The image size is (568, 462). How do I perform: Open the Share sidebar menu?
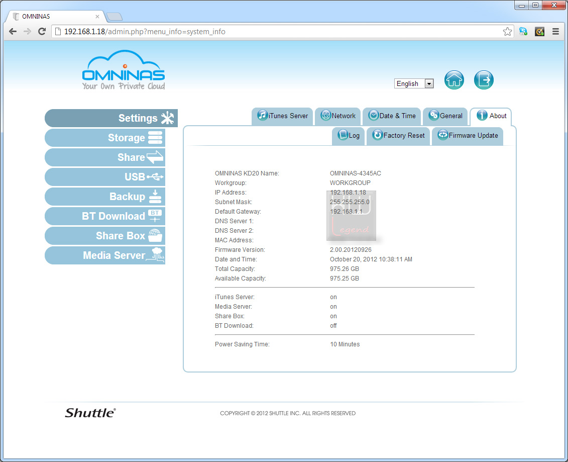click(104, 157)
